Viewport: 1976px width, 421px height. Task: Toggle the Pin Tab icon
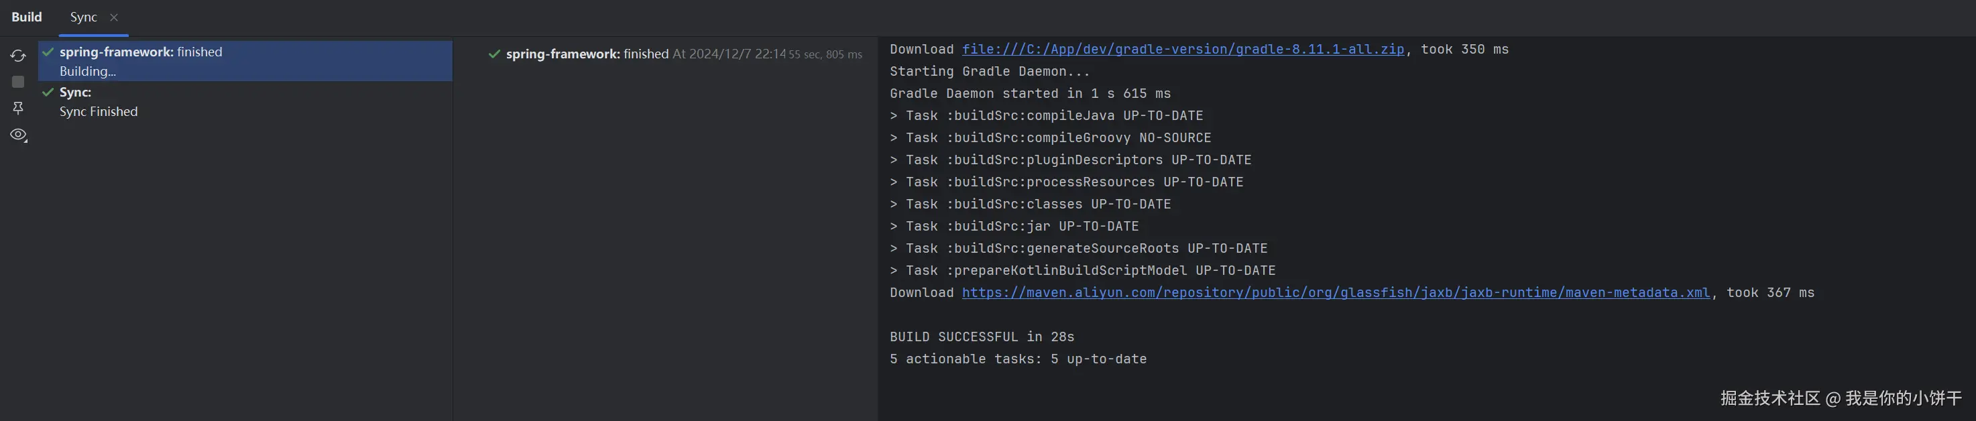[x=17, y=108]
